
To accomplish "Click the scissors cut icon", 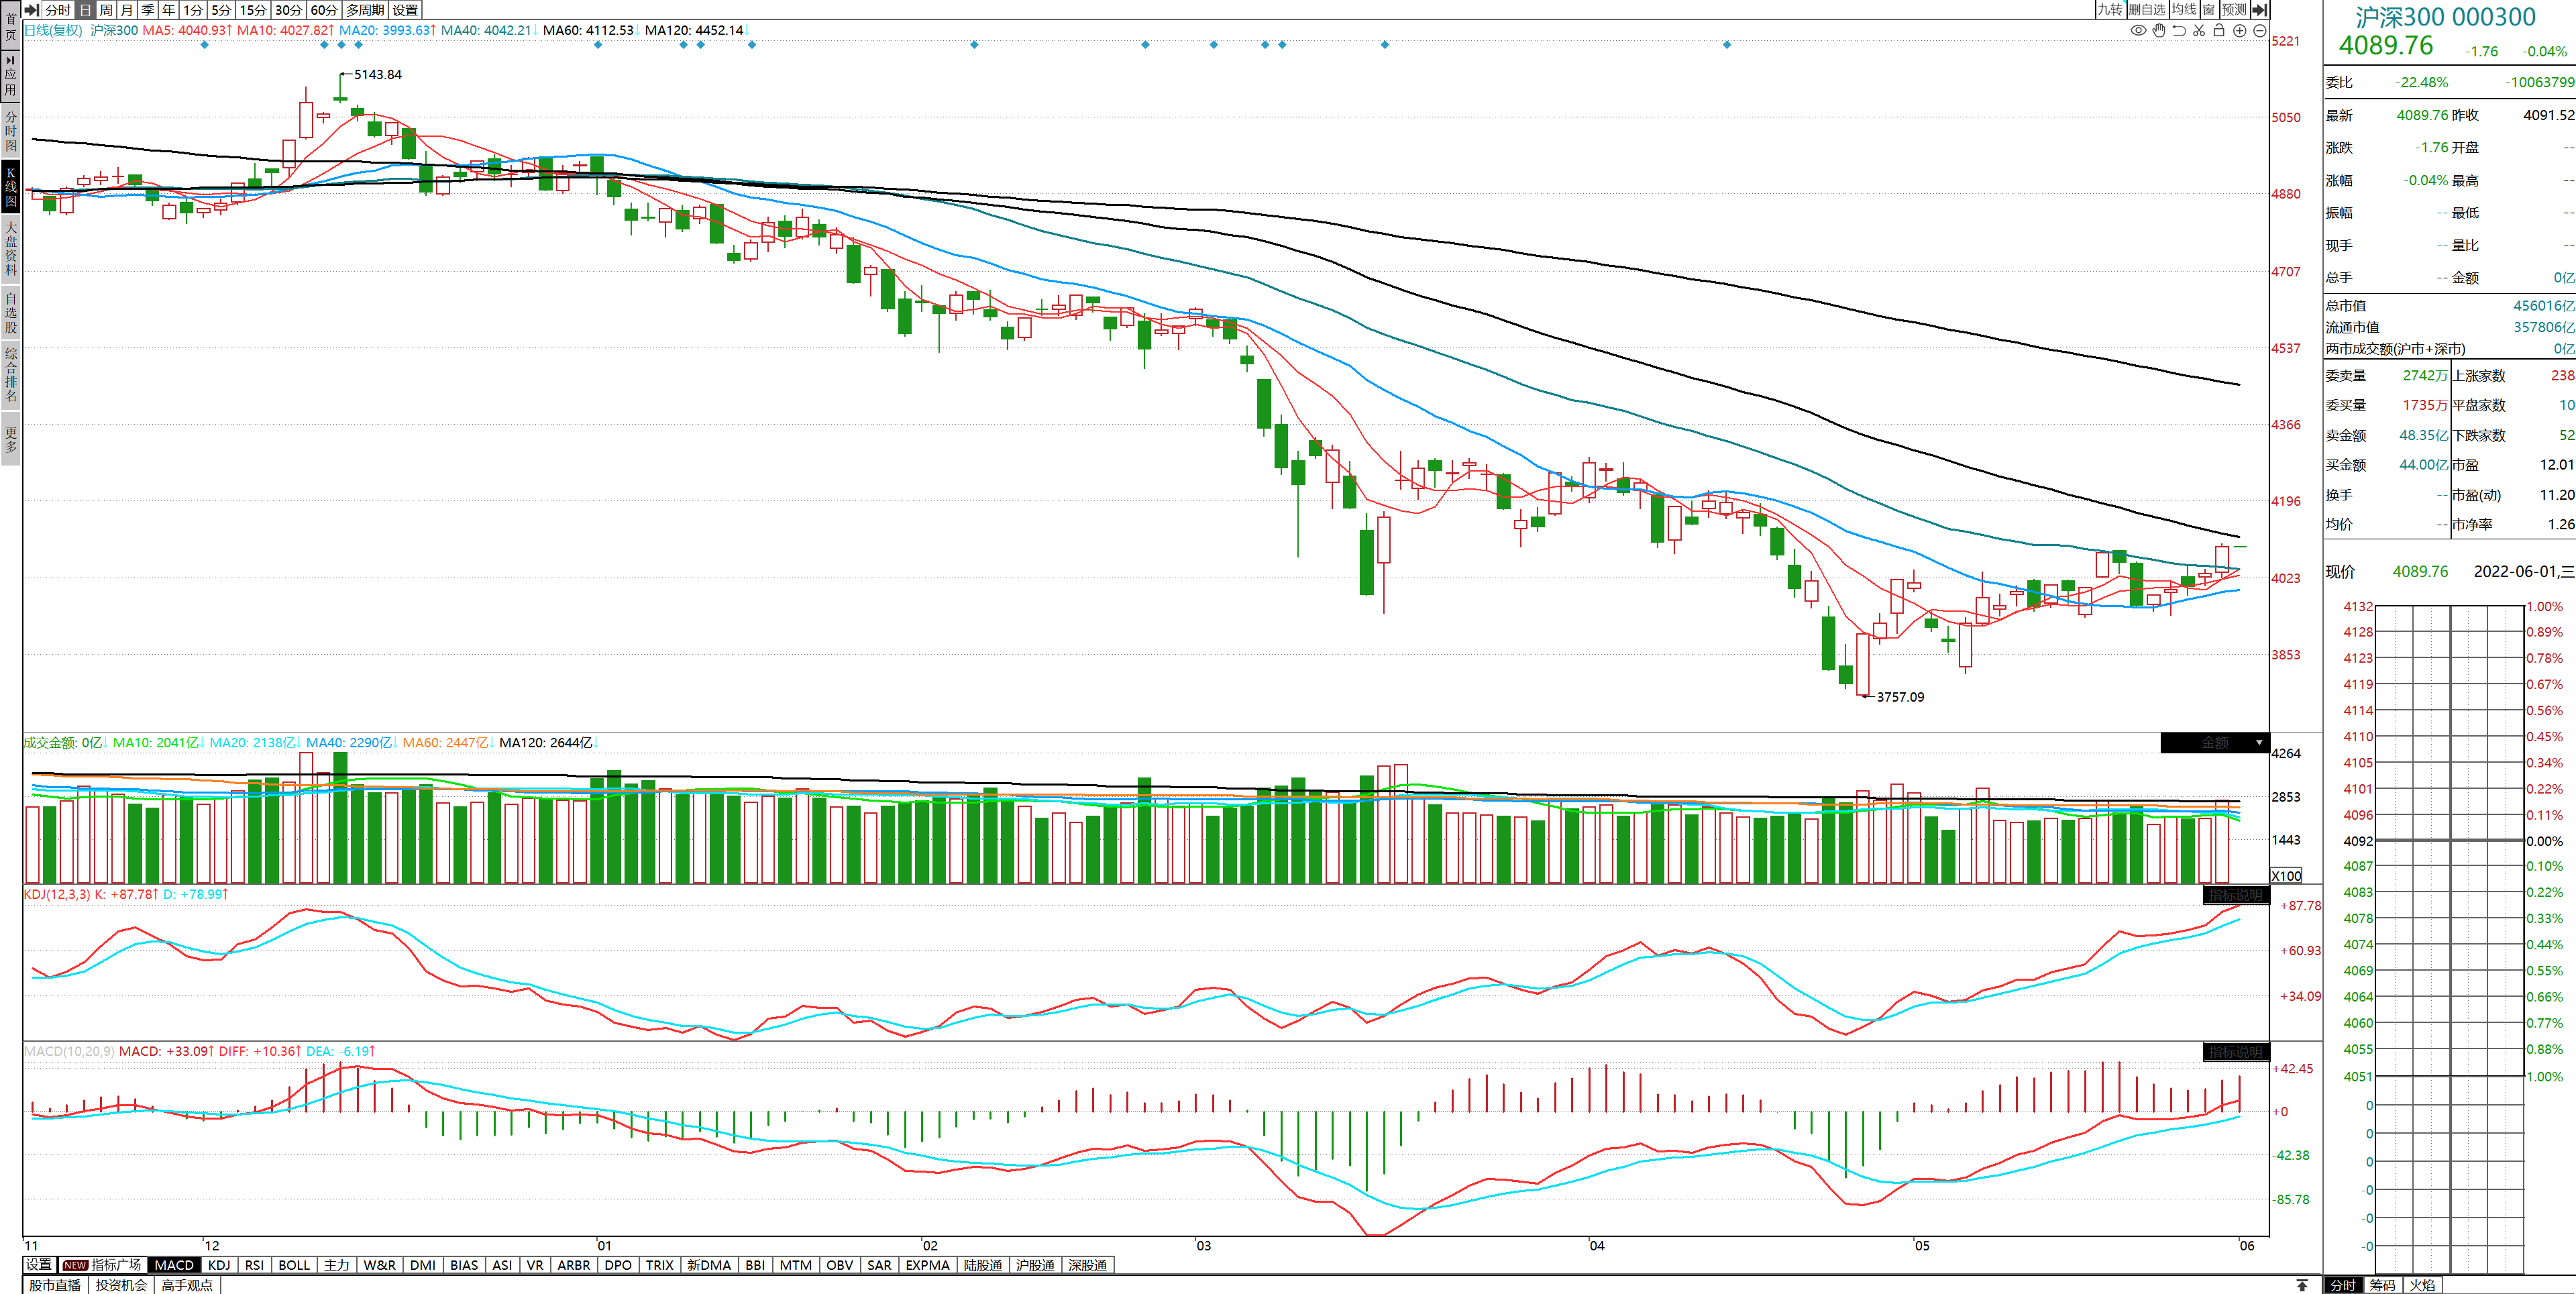I will [x=2199, y=31].
